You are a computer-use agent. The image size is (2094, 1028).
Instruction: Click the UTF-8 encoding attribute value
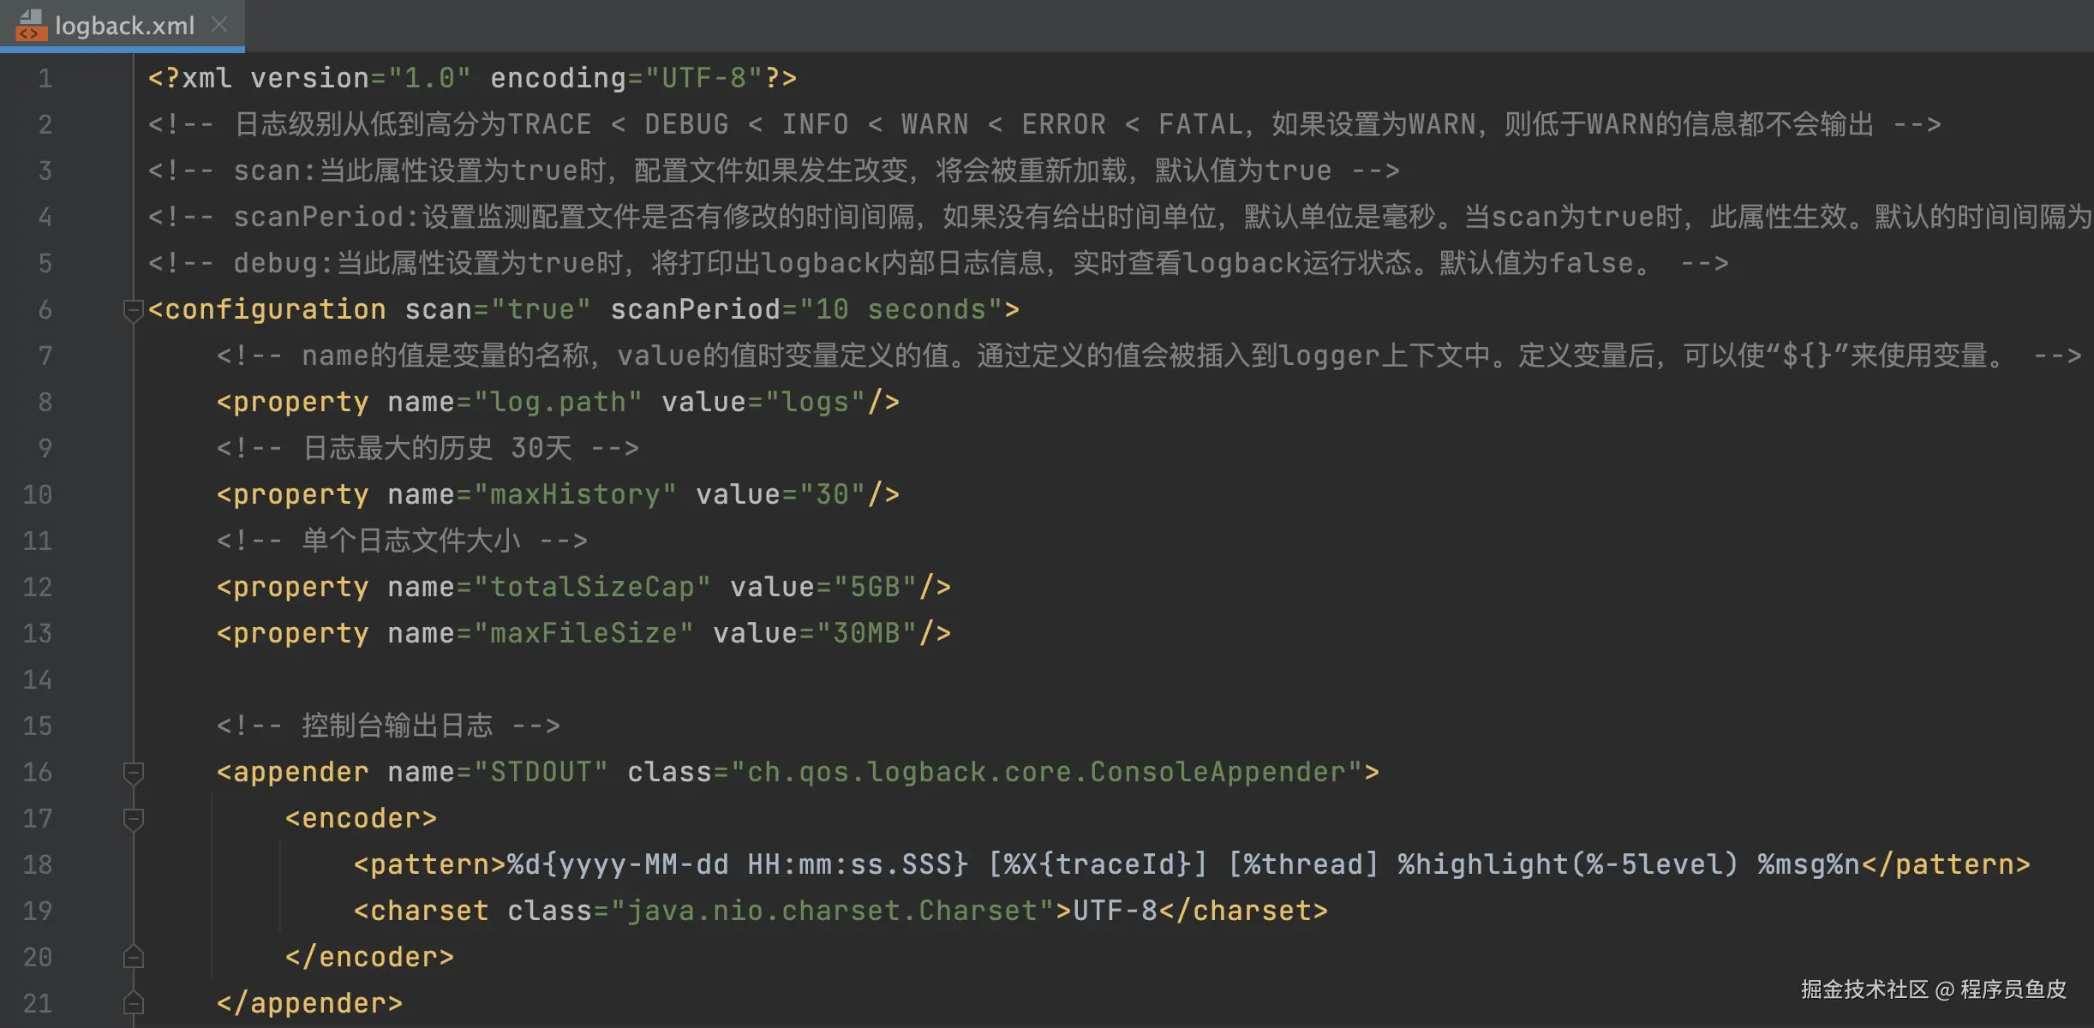tap(703, 79)
